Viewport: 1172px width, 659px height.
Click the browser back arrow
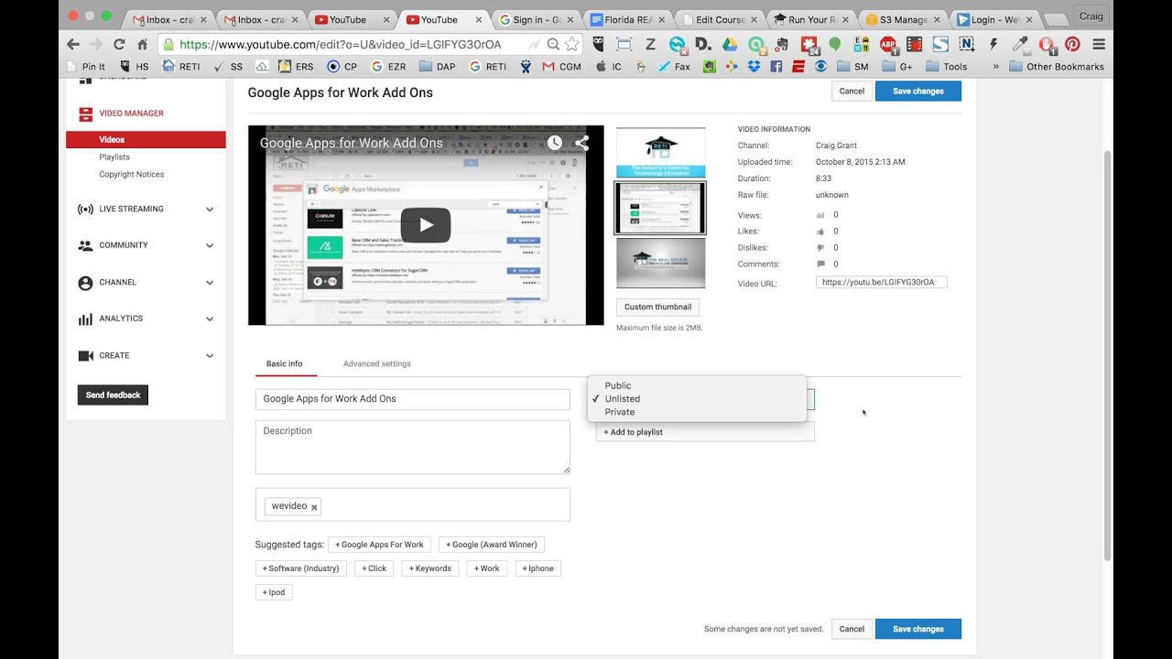pos(73,44)
